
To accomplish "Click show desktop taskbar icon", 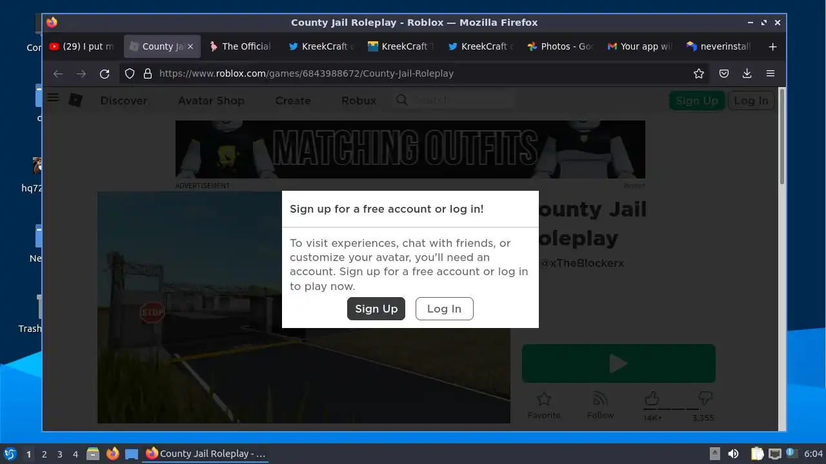I will pyautogui.click(x=132, y=454).
